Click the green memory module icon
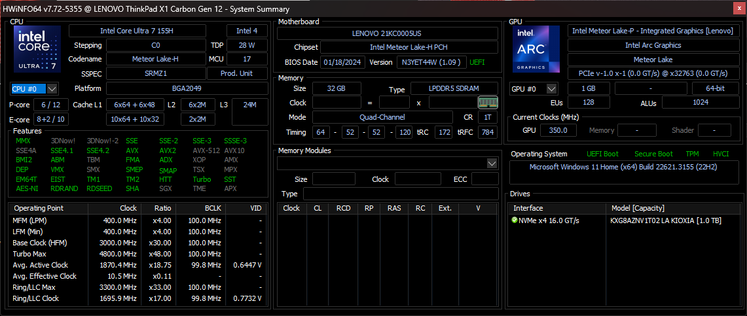 [488, 102]
